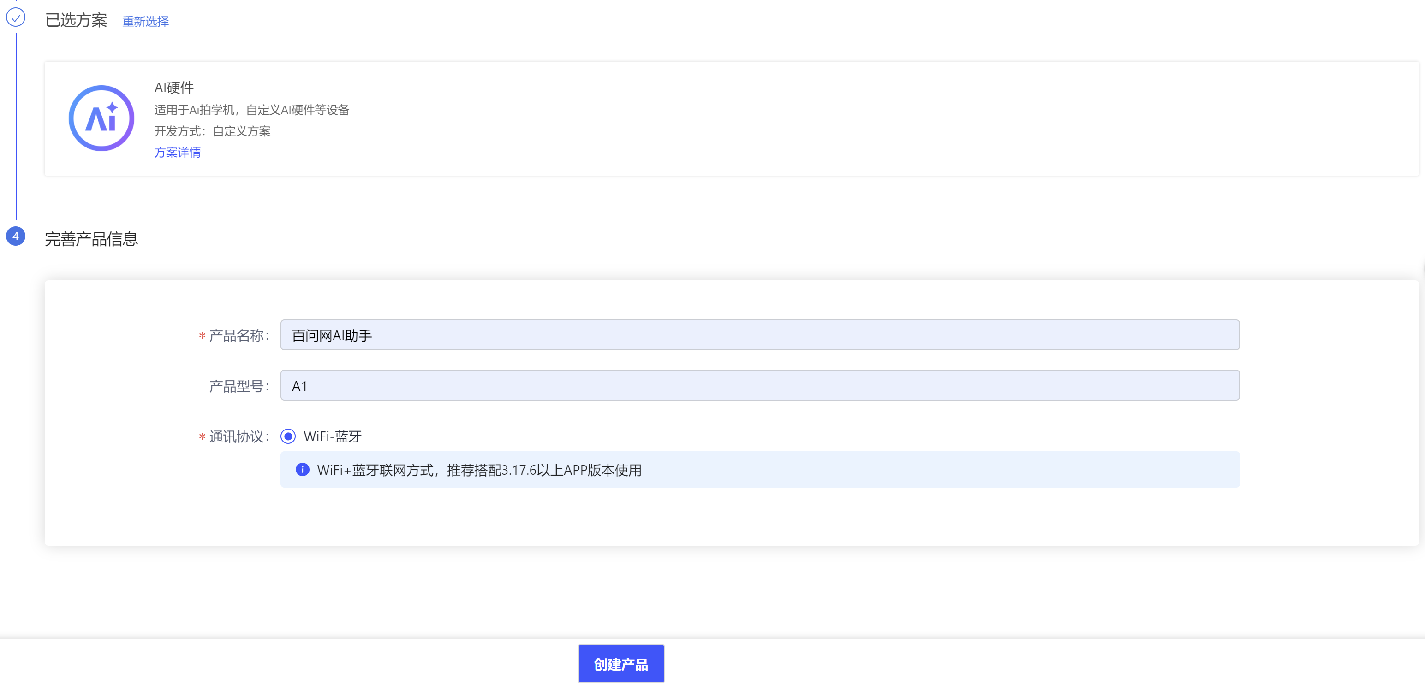Image resolution: width=1425 pixels, height=684 pixels.
Task: Click the completed step checkmark icon
Action: tap(16, 18)
